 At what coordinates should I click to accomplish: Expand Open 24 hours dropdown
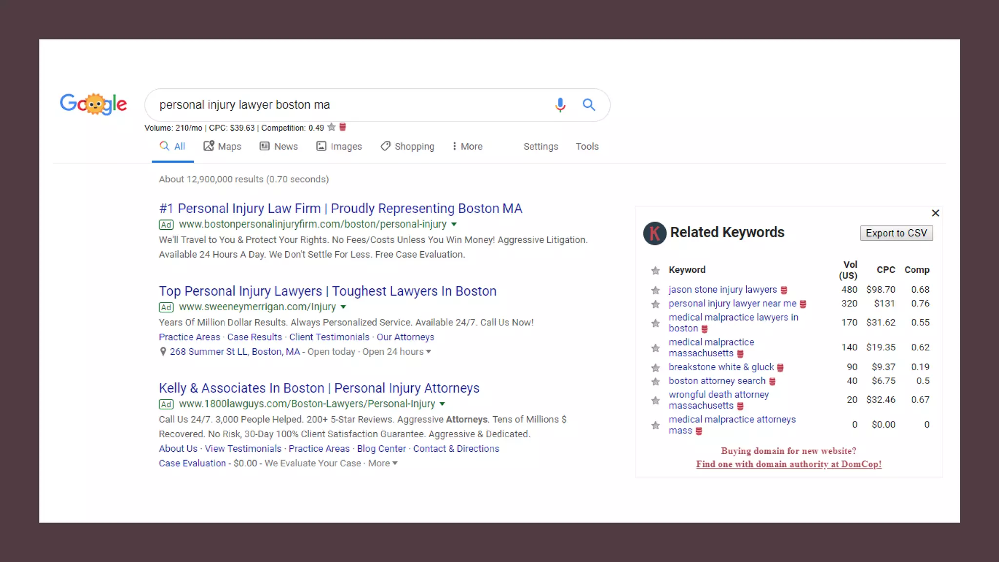click(428, 352)
